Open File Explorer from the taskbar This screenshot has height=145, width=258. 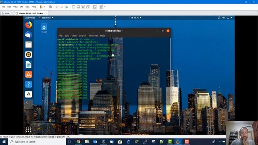click(x=87, y=141)
